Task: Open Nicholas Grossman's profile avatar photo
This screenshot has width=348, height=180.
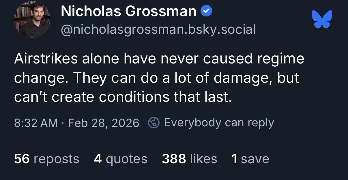Action: click(x=32, y=19)
